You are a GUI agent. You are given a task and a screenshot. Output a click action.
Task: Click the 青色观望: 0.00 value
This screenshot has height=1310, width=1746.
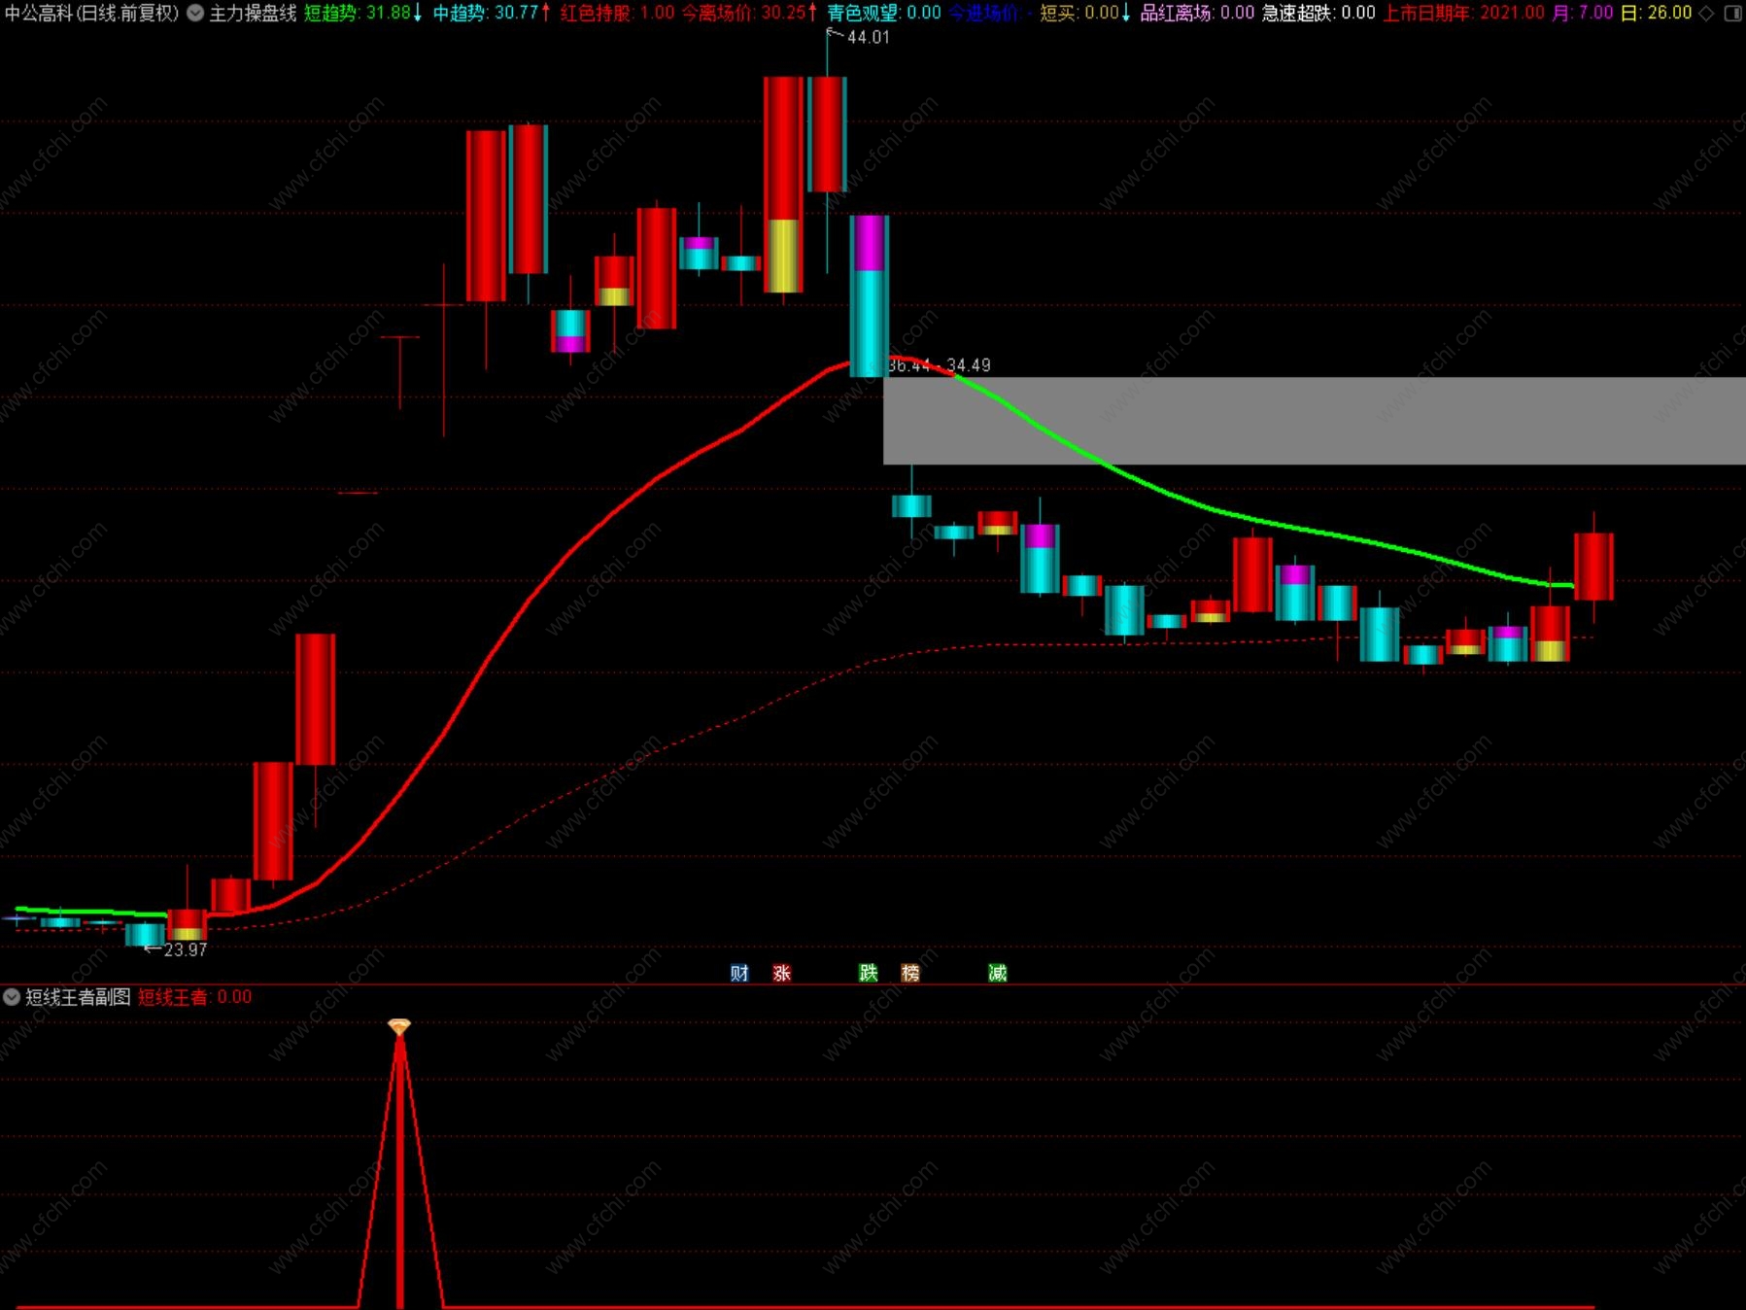coord(884,14)
